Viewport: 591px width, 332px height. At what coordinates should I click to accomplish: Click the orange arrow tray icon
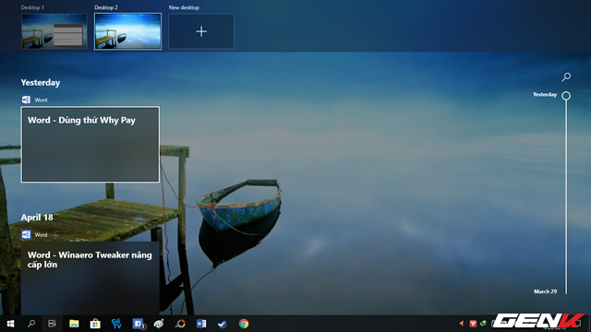pyautogui.click(x=462, y=324)
